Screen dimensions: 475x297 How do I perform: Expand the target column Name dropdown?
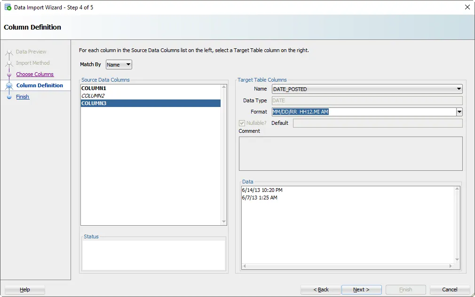pyautogui.click(x=459, y=89)
